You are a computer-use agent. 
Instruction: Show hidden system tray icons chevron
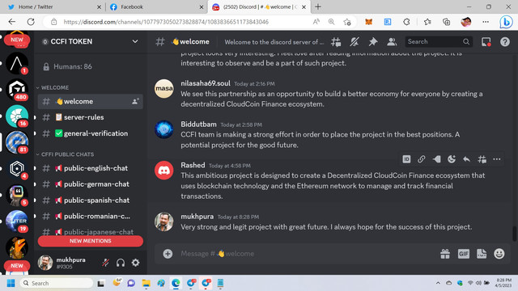coord(438,283)
